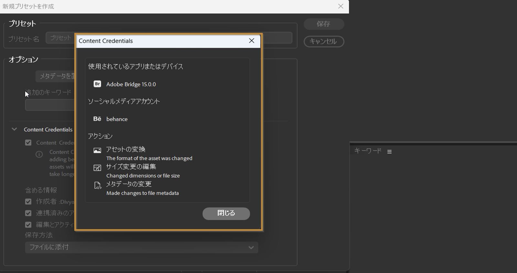Click the Adobe Bridge Br app icon
Image resolution: width=517 pixels, height=273 pixels.
97,84
